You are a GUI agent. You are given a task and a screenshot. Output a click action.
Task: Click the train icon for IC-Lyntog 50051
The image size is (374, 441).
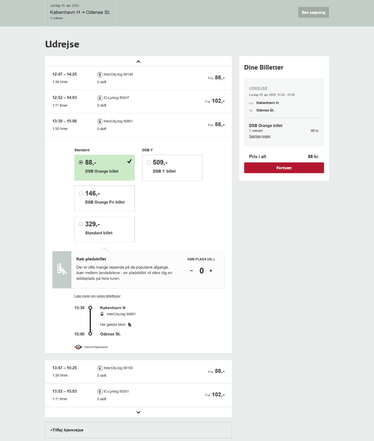100,391
